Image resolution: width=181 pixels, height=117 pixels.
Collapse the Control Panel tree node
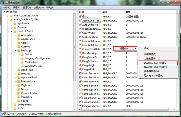12,31
